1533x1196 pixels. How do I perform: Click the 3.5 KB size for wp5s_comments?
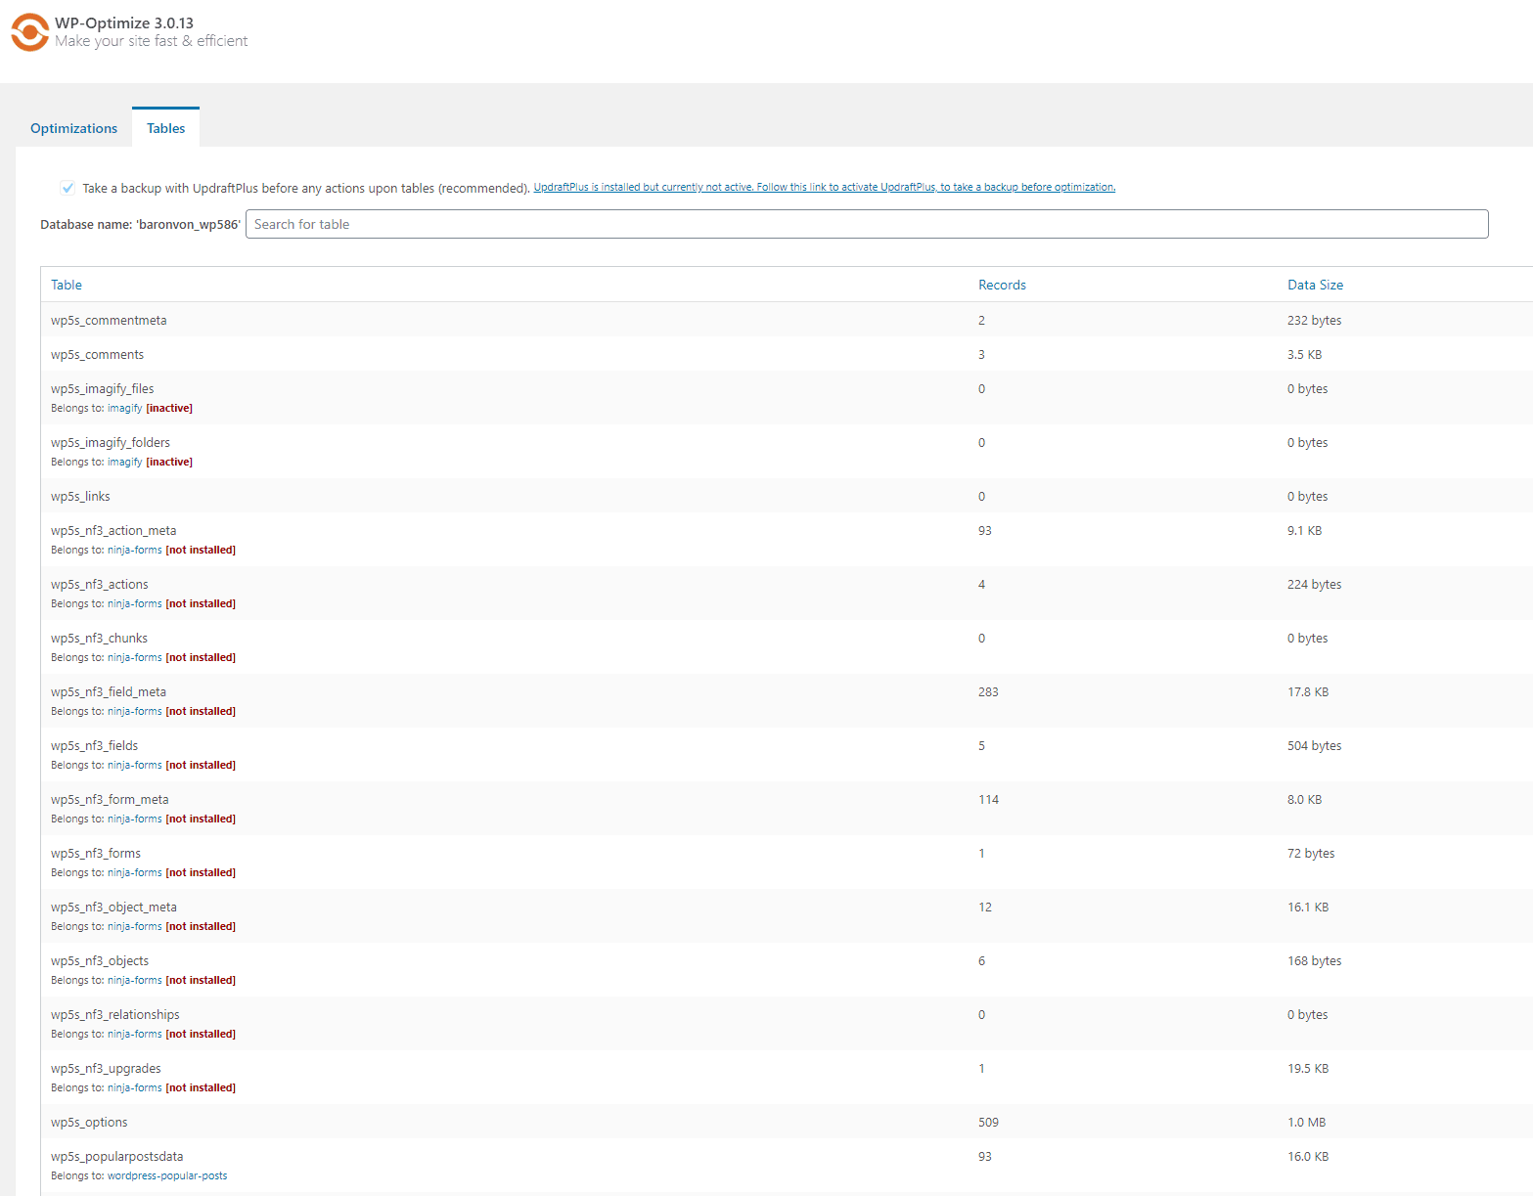click(x=1304, y=354)
